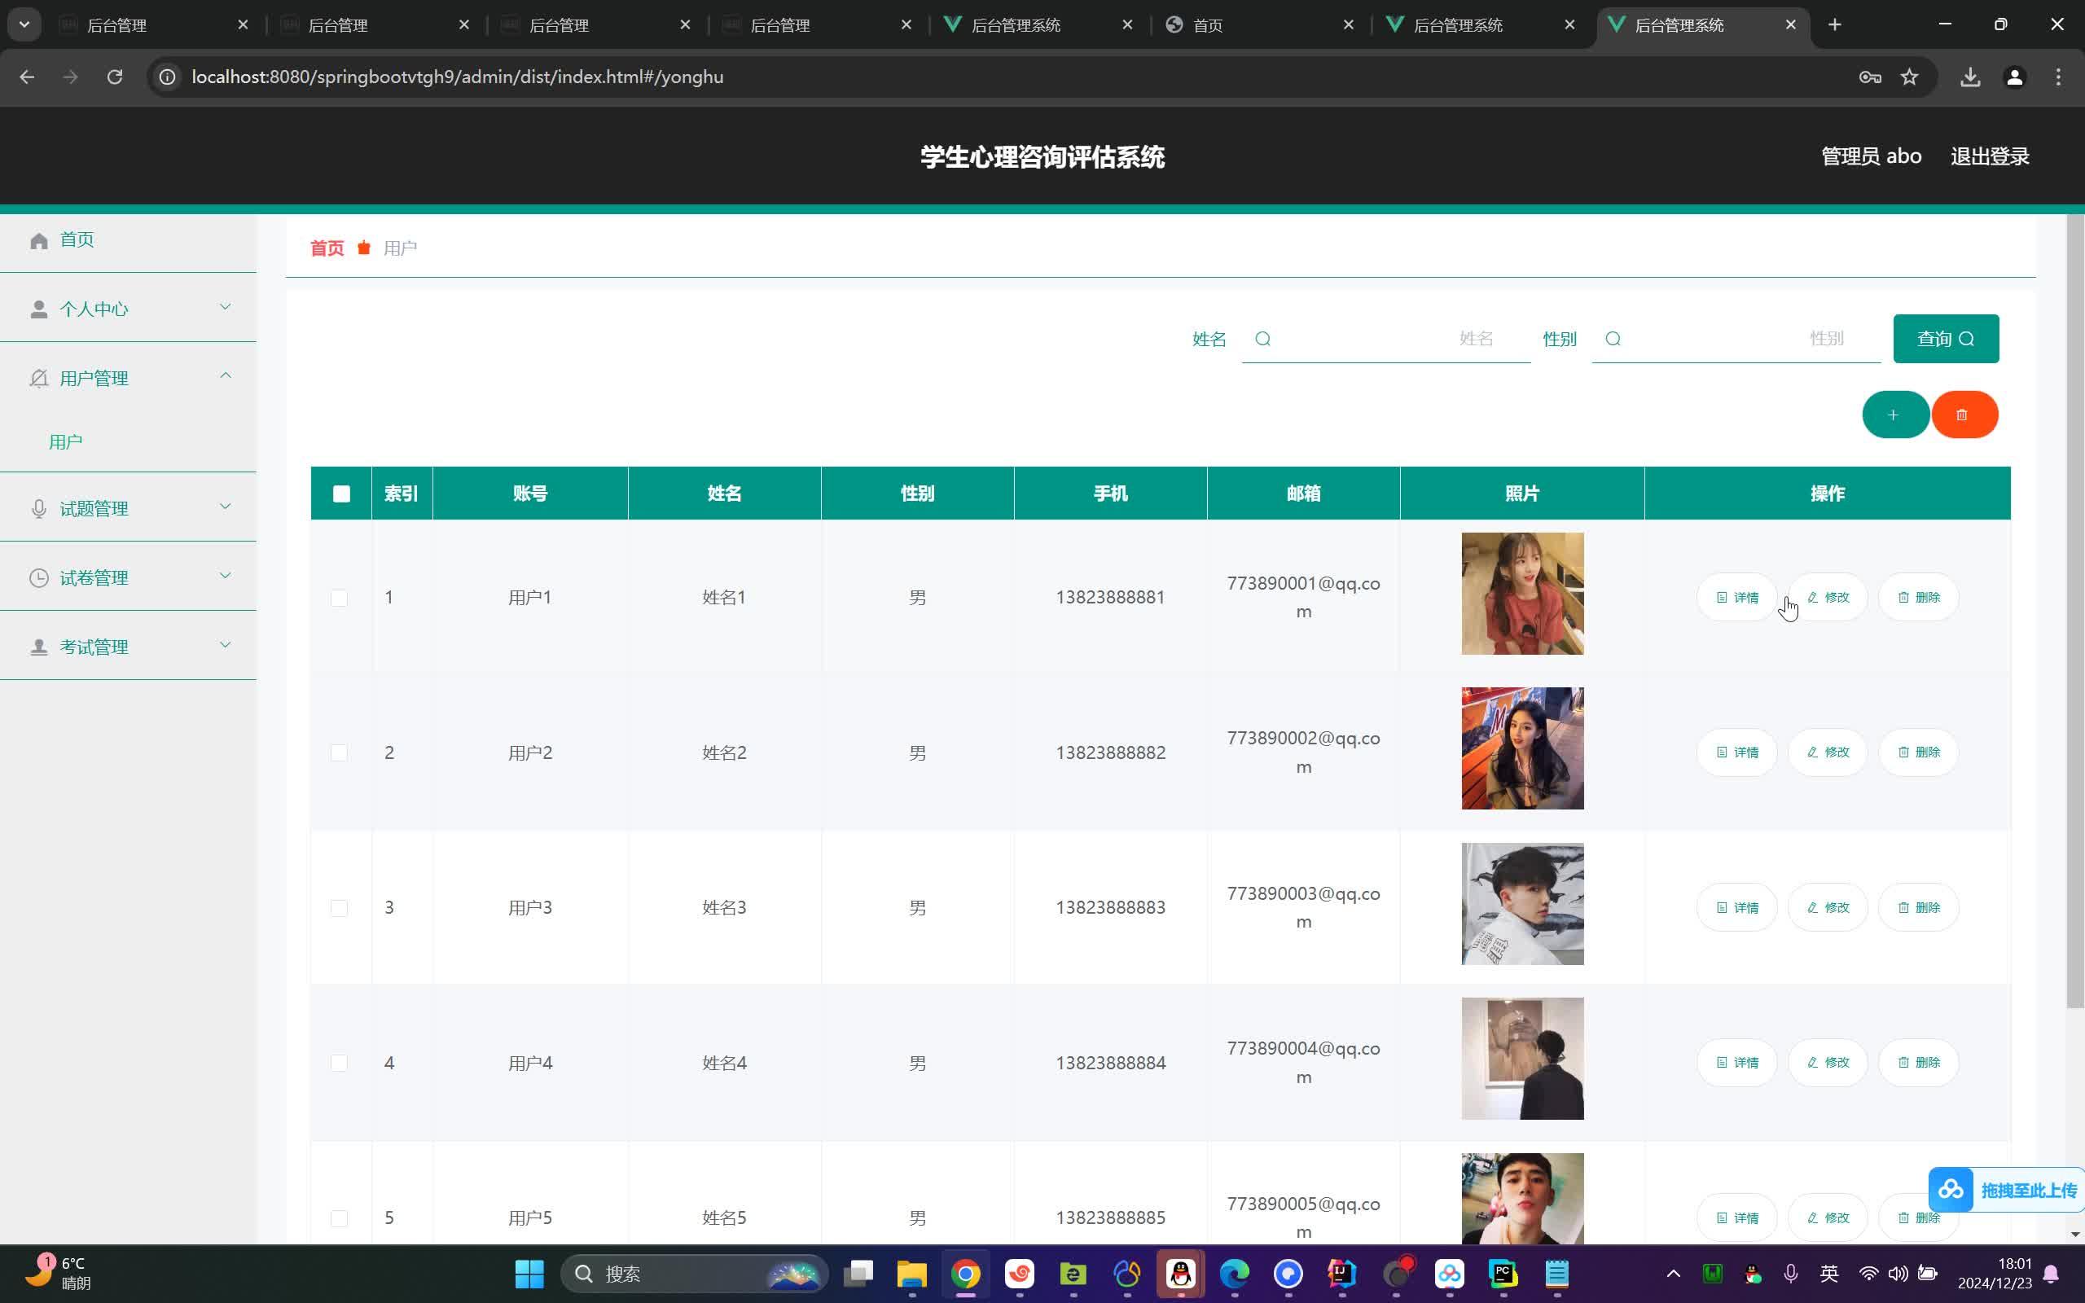Select the 用户 submenu item
The height and width of the screenshot is (1303, 2085).
(x=66, y=442)
